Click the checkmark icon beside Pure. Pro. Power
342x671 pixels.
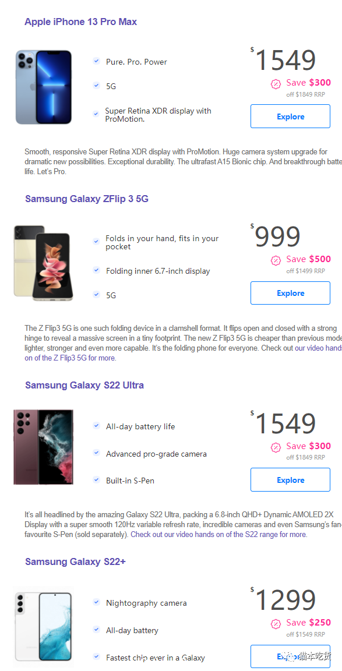(96, 61)
